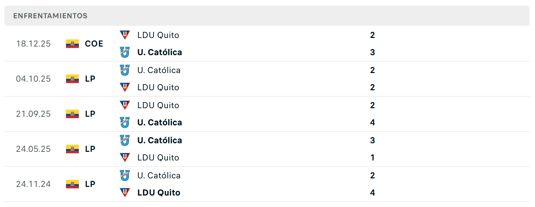Click U. Católica crest in 04.10.25 match
535x207 pixels.
click(125, 70)
